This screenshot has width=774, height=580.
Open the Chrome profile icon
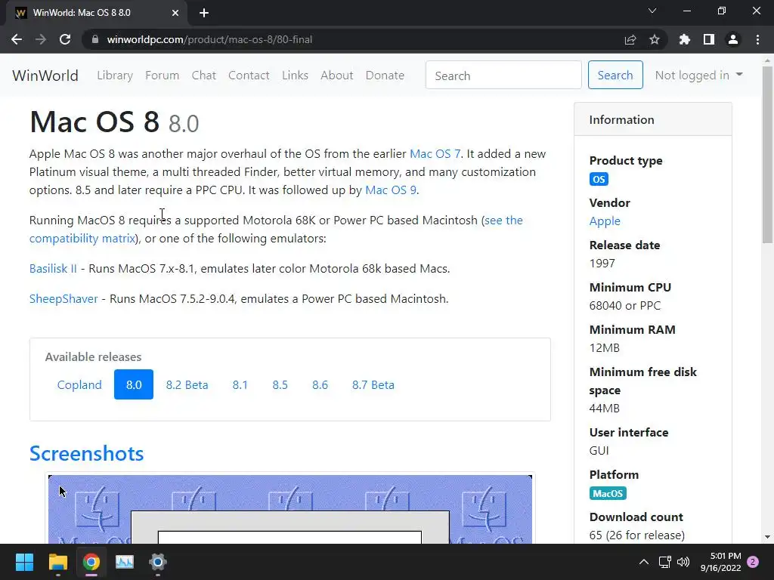pyautogui.click(x=733, y=39)
